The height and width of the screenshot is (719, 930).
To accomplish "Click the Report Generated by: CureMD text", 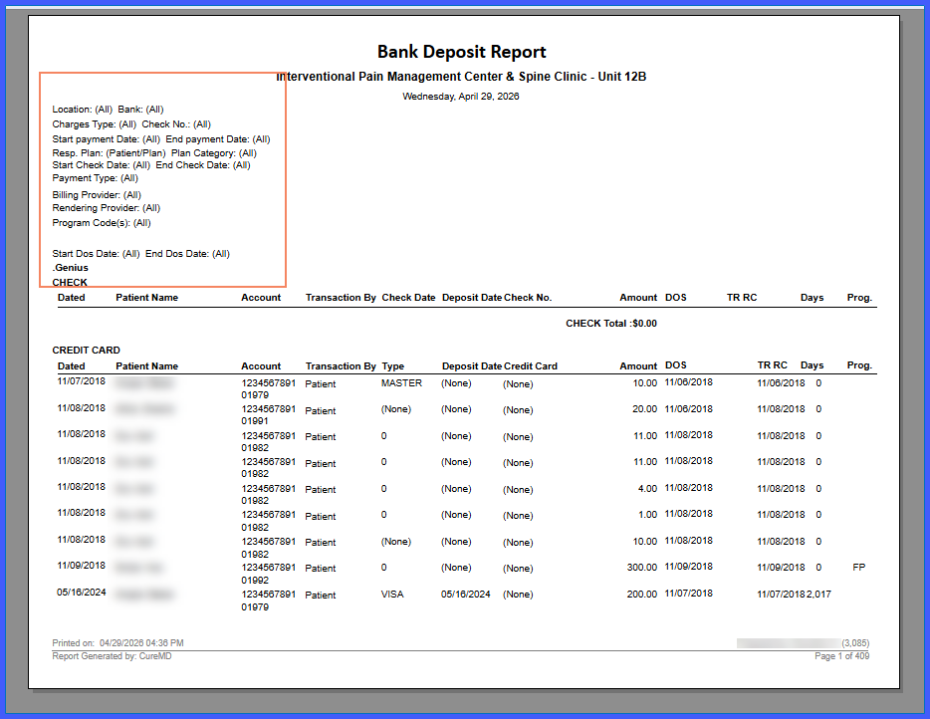I will (112, 656).
